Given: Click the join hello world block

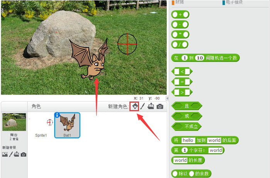Looking at the screenshot, I should [x=205, y=140].
